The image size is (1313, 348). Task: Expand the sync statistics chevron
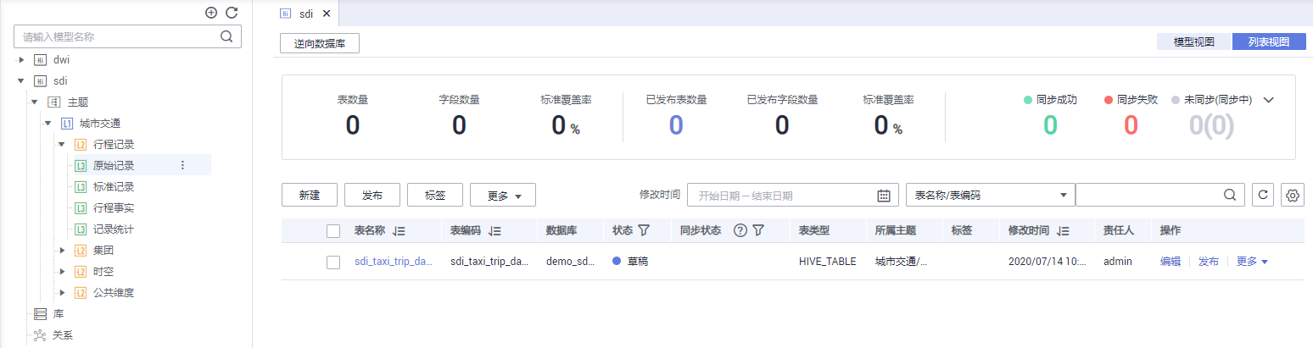pos(1269,100)
